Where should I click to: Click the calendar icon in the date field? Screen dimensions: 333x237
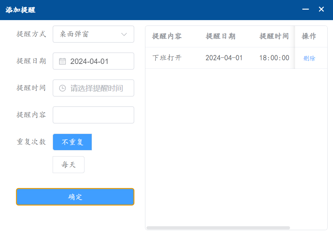coord(62,61)
